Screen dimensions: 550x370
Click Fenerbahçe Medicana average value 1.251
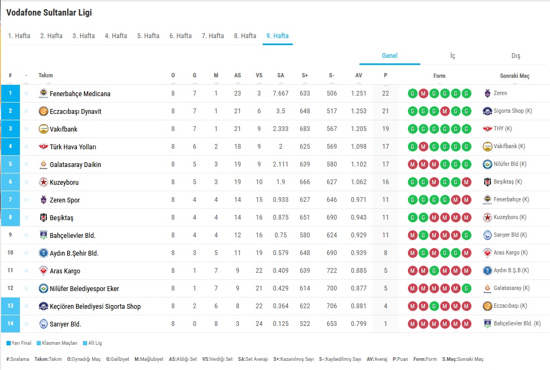(358, 93)
